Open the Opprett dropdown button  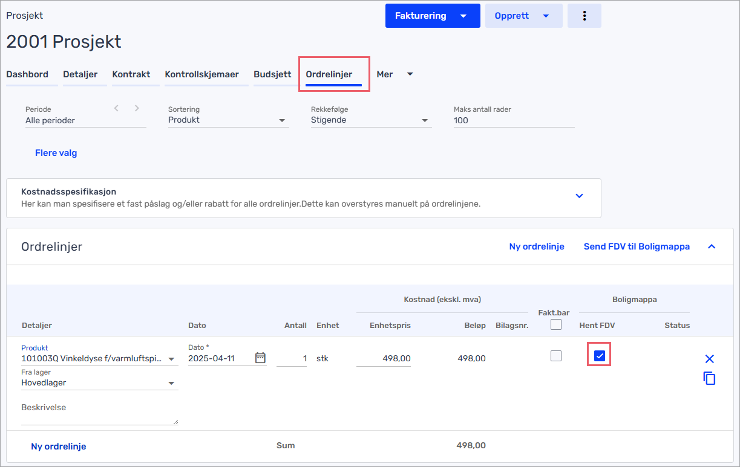(523, 16)
